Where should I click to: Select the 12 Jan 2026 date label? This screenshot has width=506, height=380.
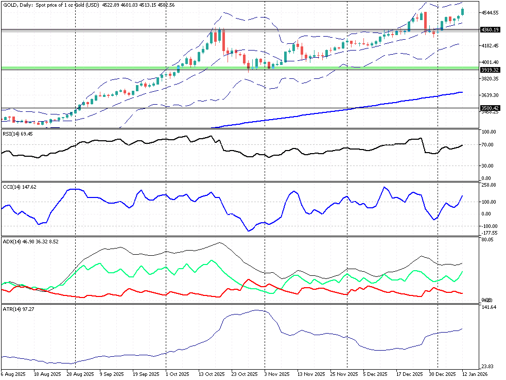(475, 374)
